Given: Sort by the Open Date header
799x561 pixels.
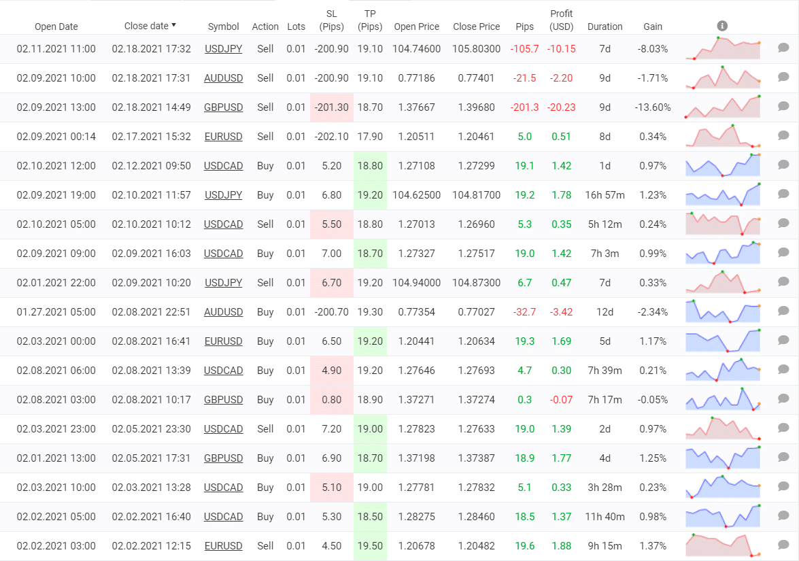Looking at the screenshot, I should click(x=56, y=27).
